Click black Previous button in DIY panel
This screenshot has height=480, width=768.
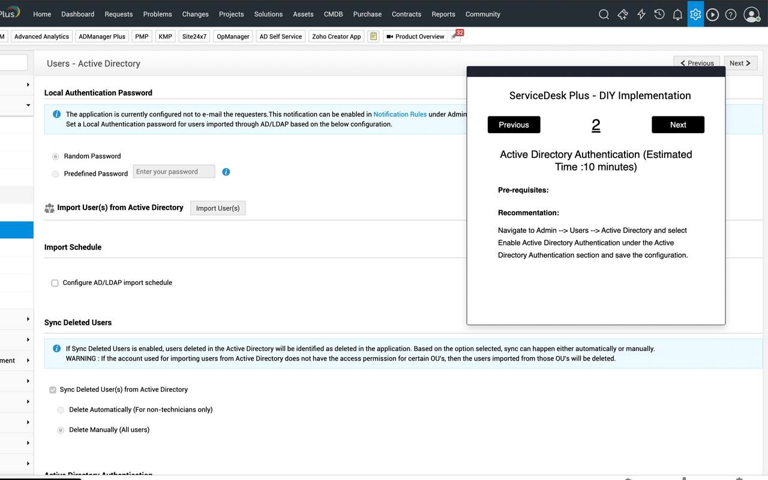click(x=514, y=125)
